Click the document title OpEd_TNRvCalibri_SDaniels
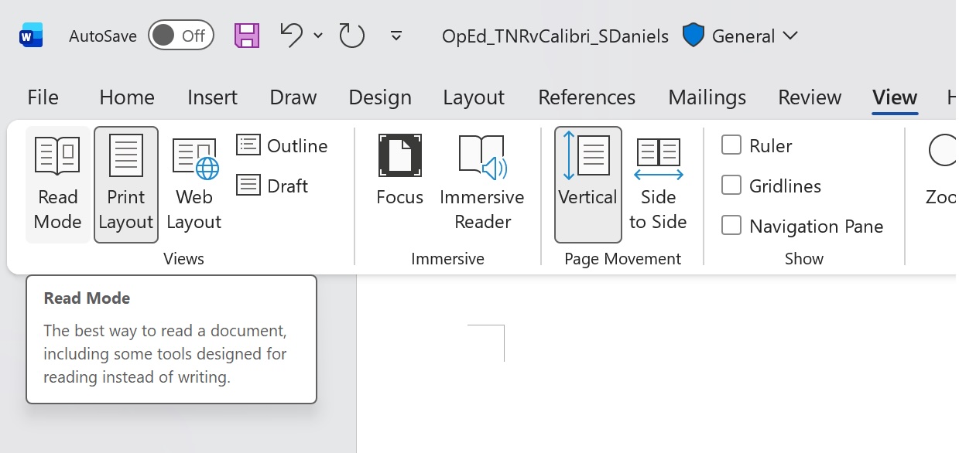This screenshot has width=959, height=453. pyautogui.click(x=554, y=36)
